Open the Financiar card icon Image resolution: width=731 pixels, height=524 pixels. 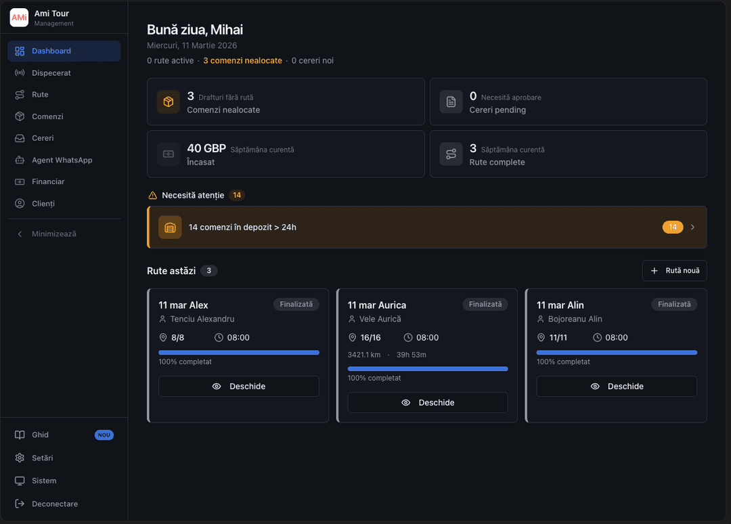click(21, 181)
